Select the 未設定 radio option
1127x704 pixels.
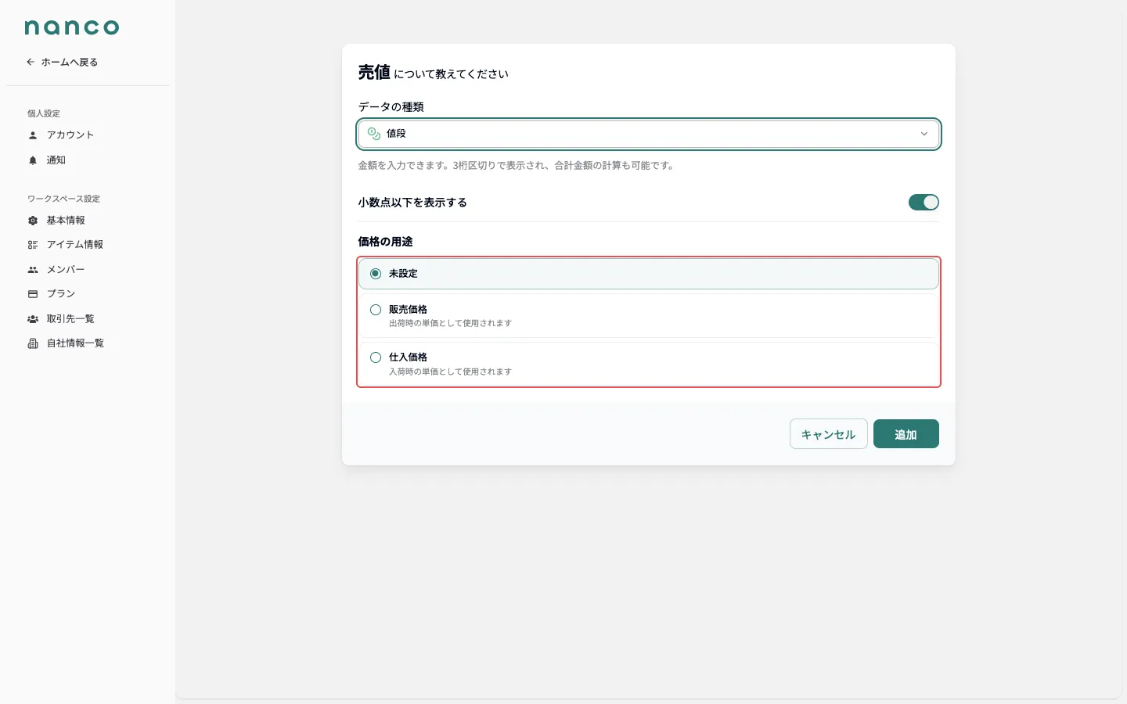[x=649, y=274]
